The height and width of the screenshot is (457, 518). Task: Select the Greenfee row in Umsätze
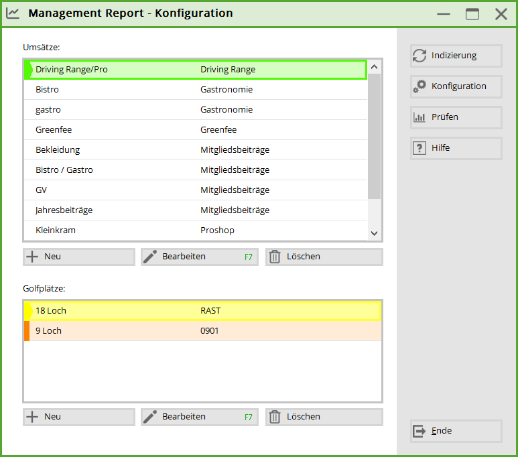click(x=194, y=129)
